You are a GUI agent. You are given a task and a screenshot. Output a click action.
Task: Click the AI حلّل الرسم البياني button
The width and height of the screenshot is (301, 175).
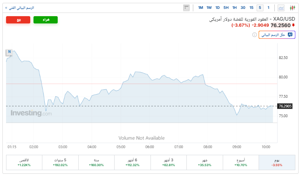click(277, 35)
